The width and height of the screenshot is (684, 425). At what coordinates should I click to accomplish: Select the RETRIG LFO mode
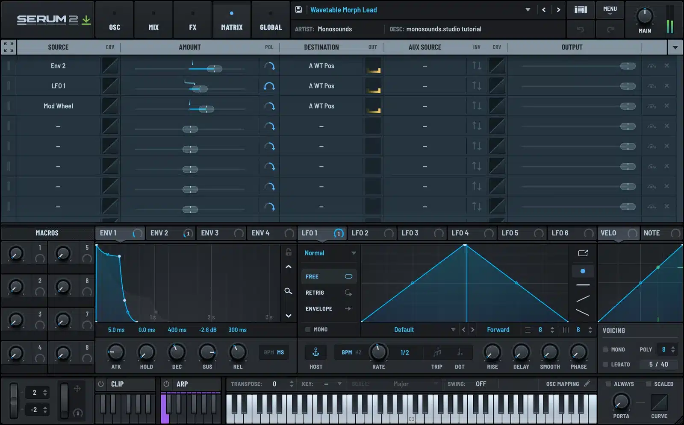point(329,293)
